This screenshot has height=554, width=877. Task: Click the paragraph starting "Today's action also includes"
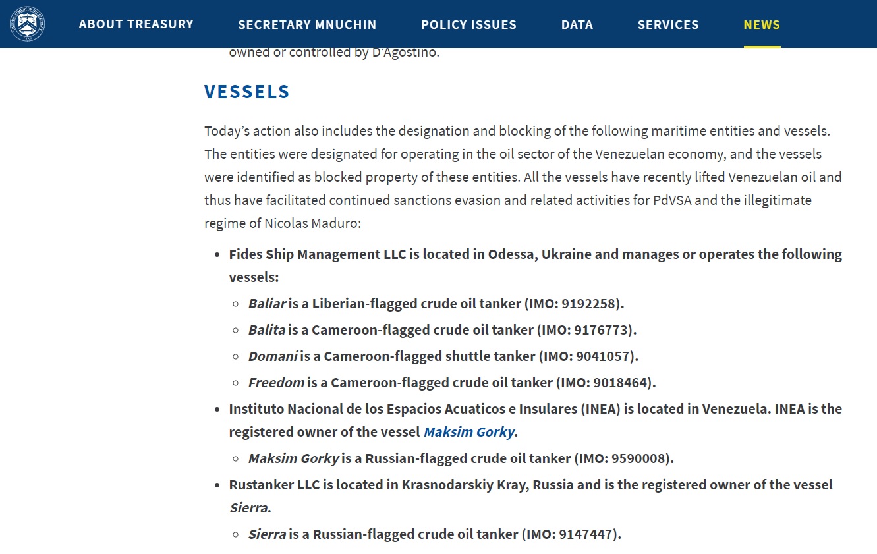(521, 177)
